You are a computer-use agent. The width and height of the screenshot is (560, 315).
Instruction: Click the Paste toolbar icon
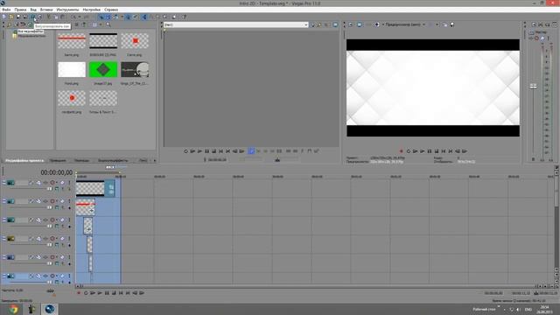click(x=62, y=17)
